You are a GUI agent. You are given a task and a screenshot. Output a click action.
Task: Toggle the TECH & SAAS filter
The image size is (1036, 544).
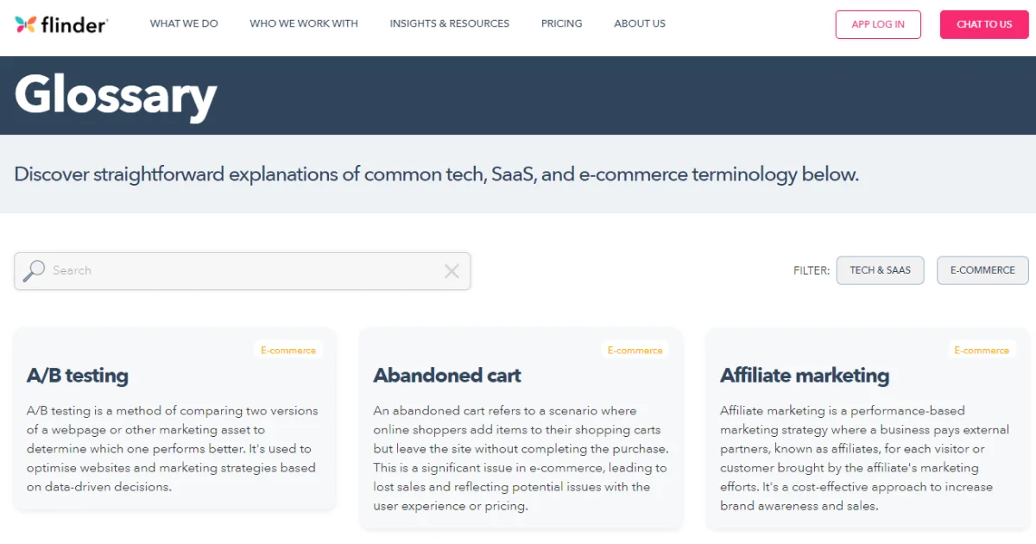point(880,270)
